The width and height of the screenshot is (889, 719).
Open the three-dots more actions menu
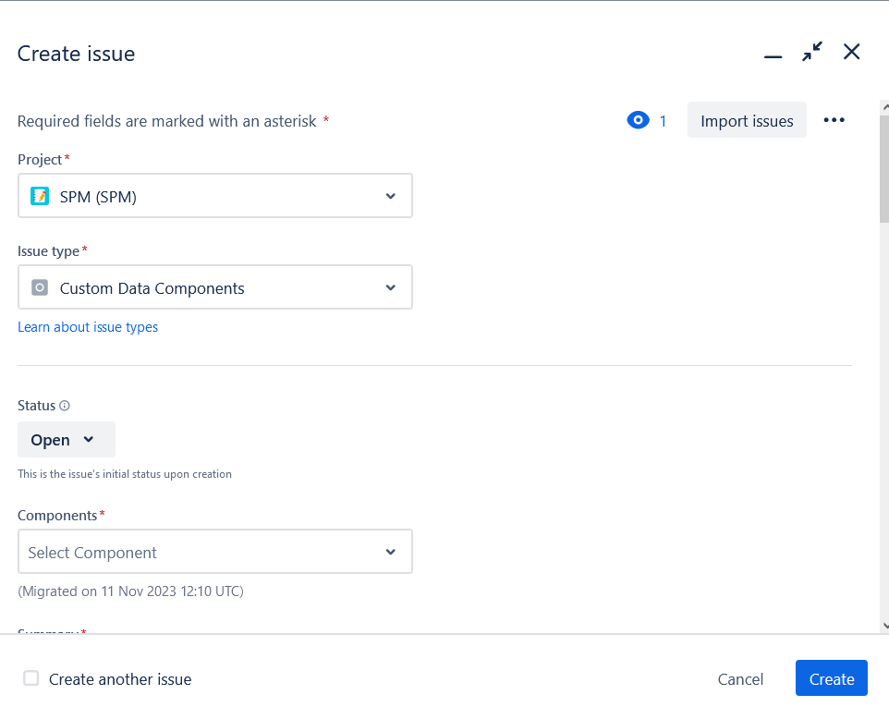[834, 120]
